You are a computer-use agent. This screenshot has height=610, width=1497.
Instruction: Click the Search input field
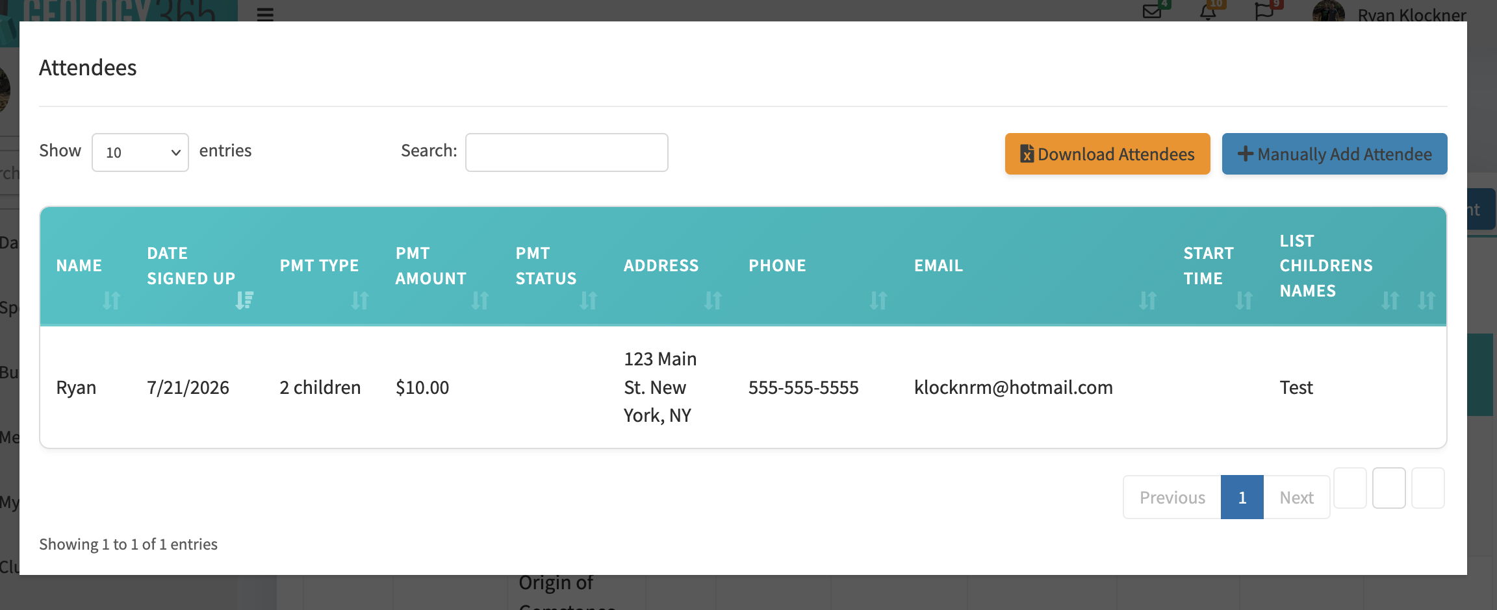point(567,152)
